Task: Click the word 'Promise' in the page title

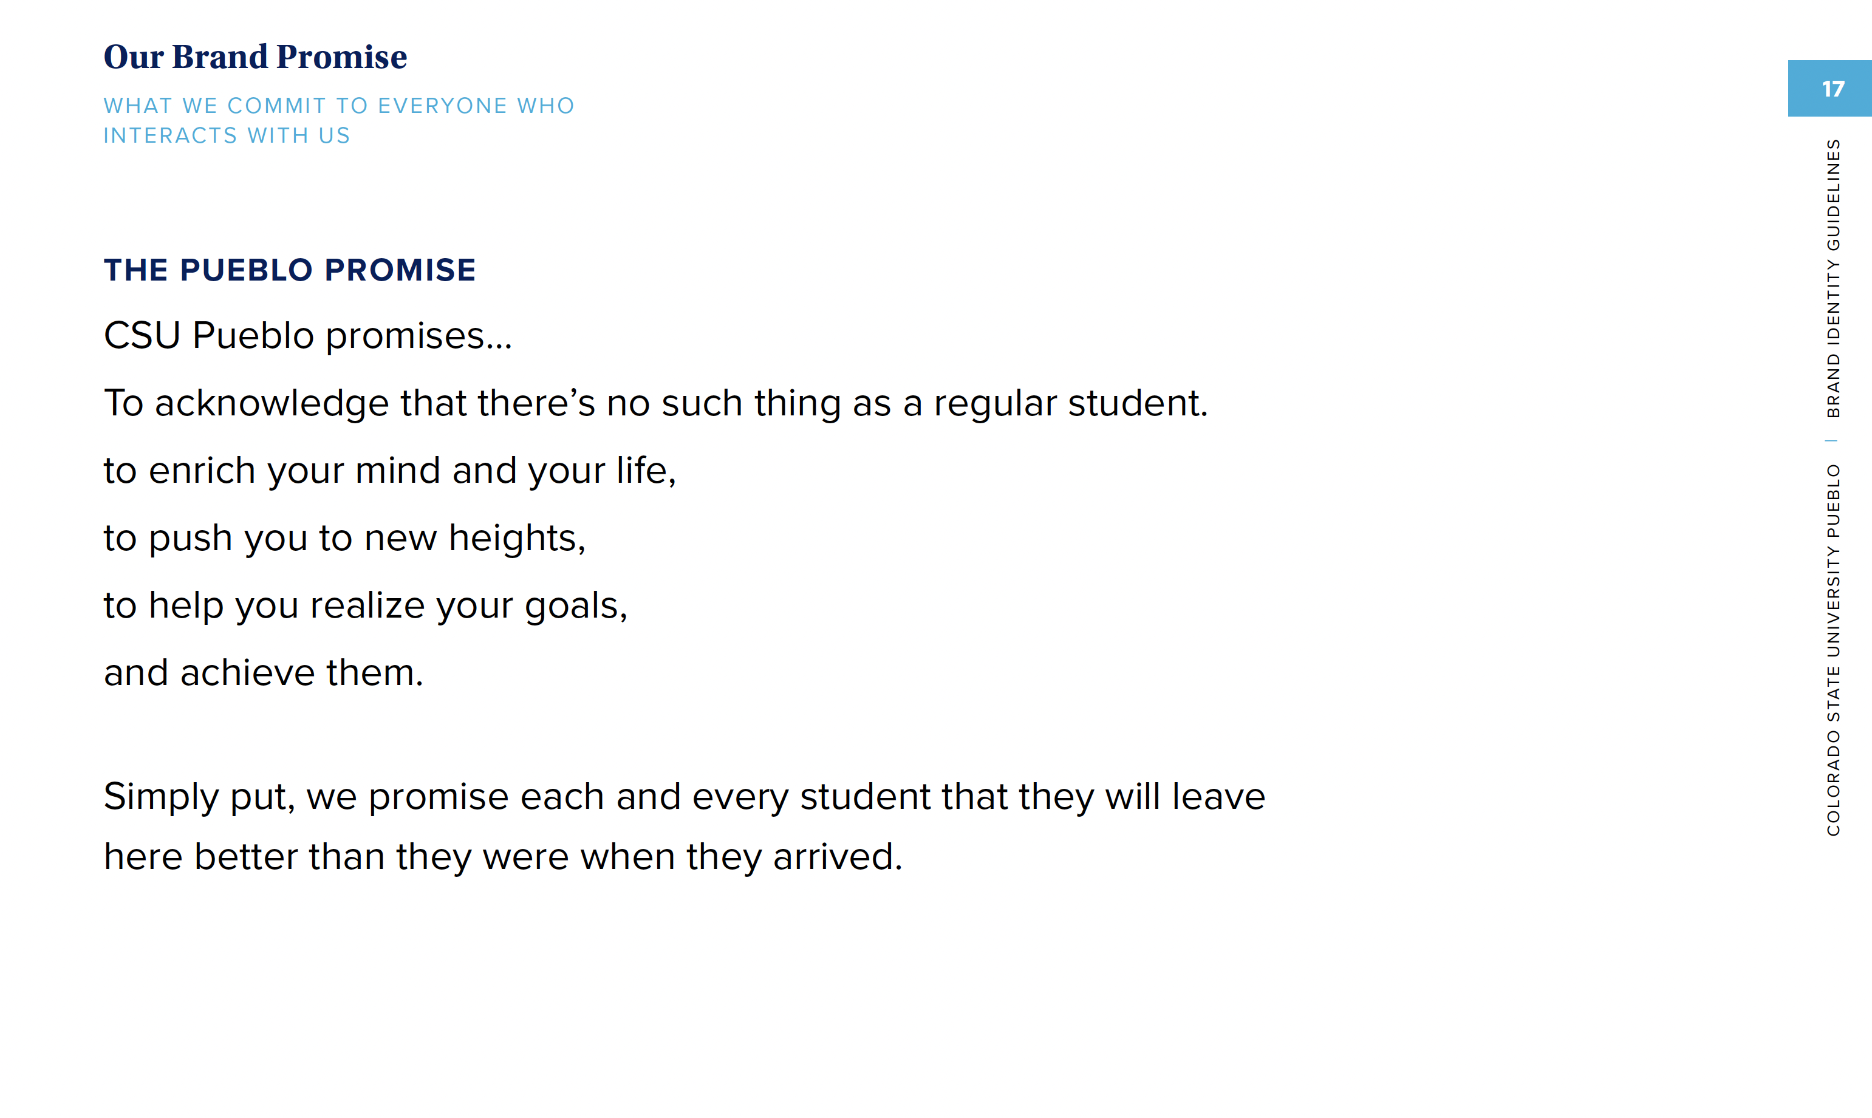Action: (342, 56)
